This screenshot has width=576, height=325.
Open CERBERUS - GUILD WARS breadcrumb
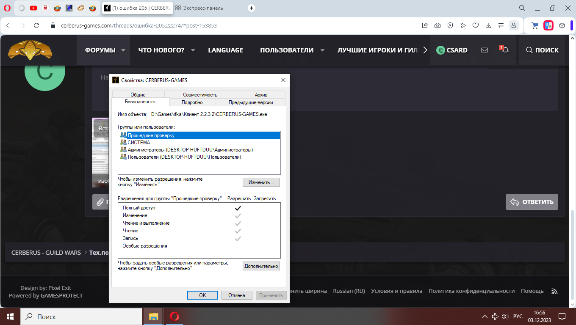(x=46, y=253)
